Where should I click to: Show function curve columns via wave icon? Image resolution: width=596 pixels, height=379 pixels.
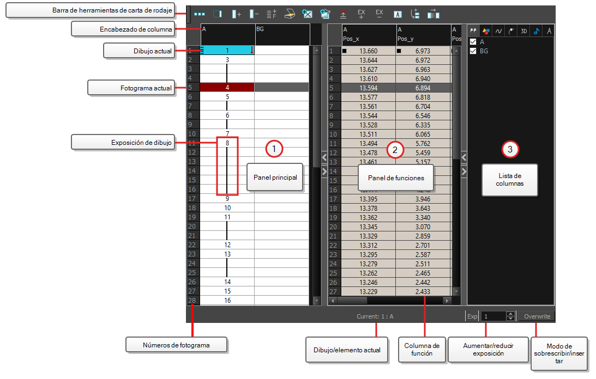tap(498, 31)
